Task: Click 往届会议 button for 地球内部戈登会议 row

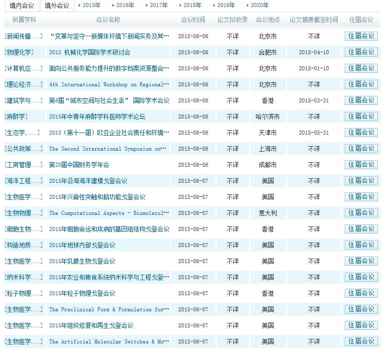Action: click(x=361, y=245)
